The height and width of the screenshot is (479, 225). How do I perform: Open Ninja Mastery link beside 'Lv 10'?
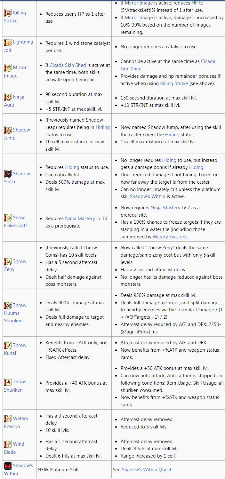pyautogui.click(x=80, y=219)
